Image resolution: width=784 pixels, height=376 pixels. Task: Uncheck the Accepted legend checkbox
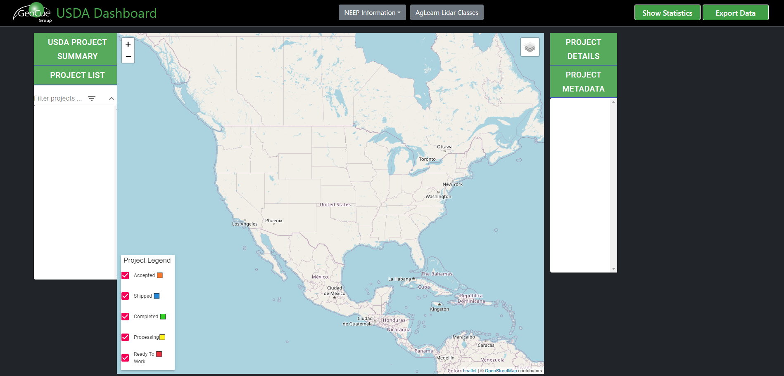coord(125,275)
